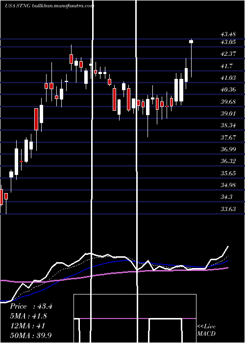Click the 36.32 price axis label
The width and height of the screenshot is (245, 343).
click(x=228, y=161)
